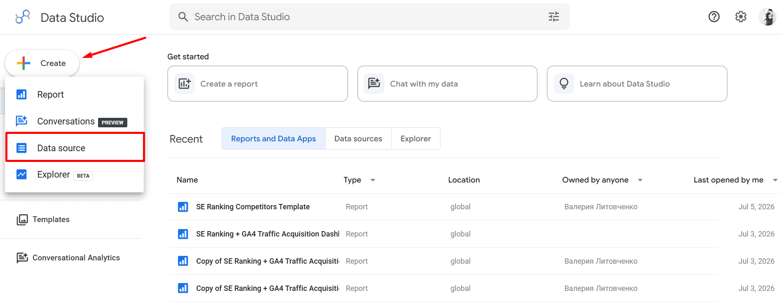
Task: Click the Create button
Action: (x=42, y=63)
